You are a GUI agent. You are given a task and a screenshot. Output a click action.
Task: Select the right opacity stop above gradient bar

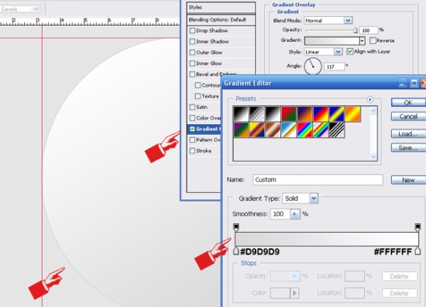point(417,227)
